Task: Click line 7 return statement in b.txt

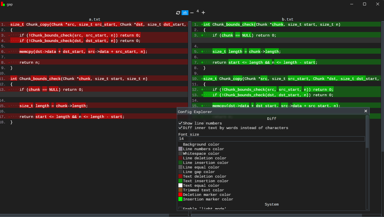Action: click(286, 62)
